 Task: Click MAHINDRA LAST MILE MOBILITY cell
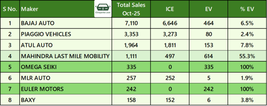(x=65, y=56)
